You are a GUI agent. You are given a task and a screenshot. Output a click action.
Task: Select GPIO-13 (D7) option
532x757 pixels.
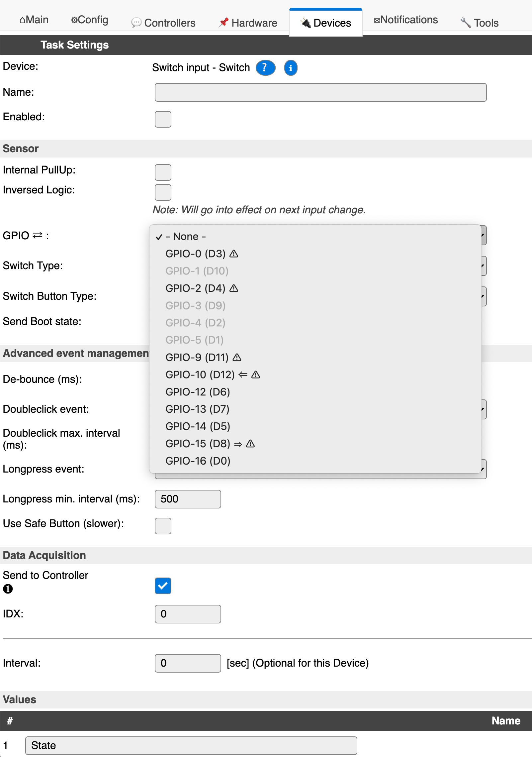pyautogui.click(x=315, y=409)
